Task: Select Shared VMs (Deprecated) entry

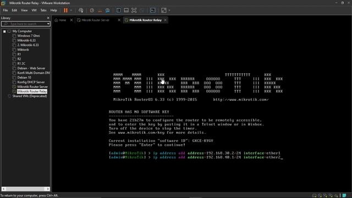Action: click(30, 96)
